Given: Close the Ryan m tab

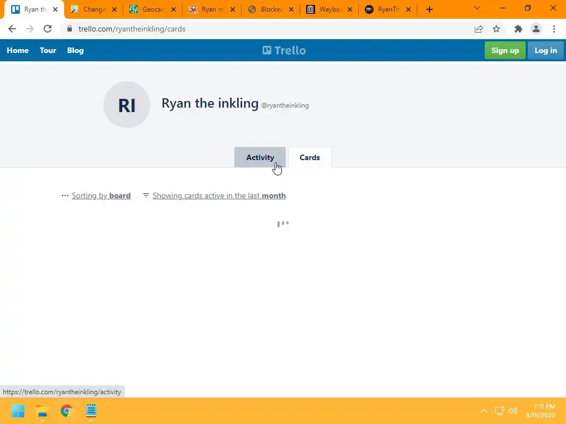Looking at the screenshot, I should pos(233,9).
